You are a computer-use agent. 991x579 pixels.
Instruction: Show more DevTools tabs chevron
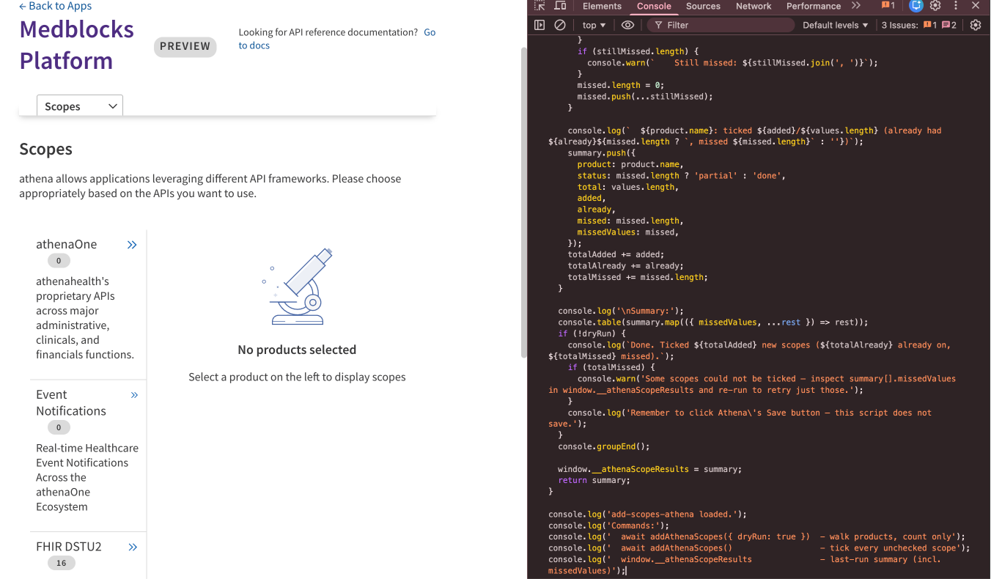point(856,6)
